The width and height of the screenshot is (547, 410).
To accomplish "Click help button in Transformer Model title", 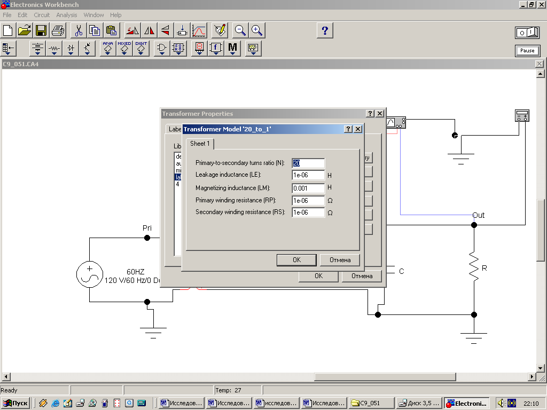I will click(x=348, y=129).
